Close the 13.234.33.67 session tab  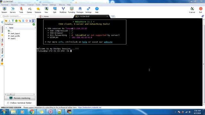coord(107,16)
